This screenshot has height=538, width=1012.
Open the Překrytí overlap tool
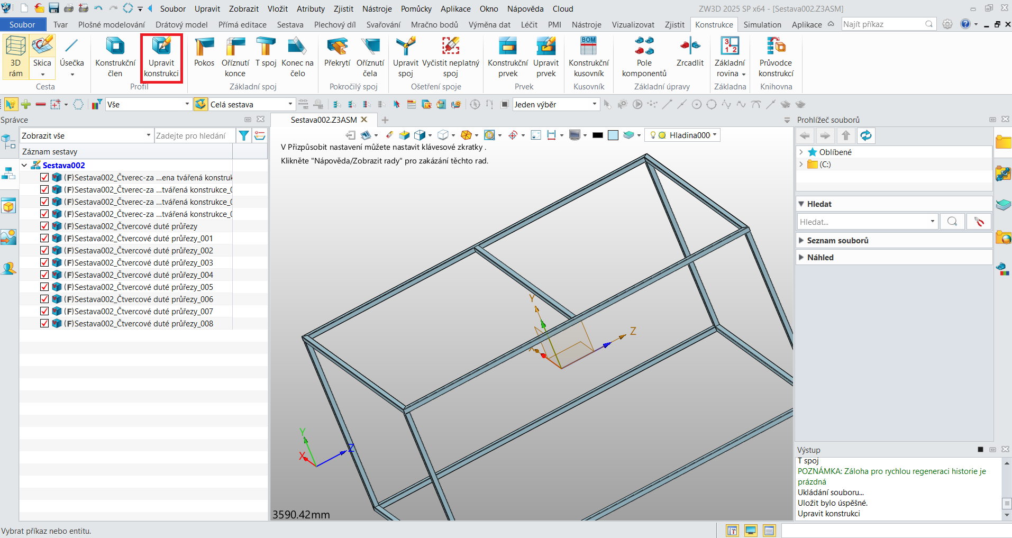click(x=337, y=52)
